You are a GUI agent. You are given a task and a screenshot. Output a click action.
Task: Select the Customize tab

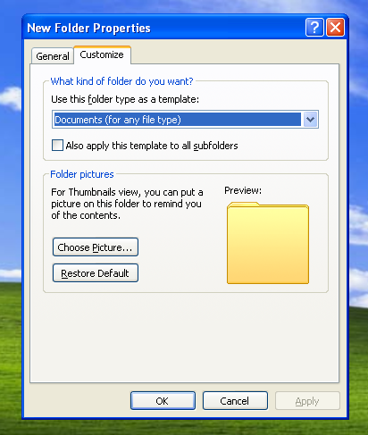coord(102,54)
